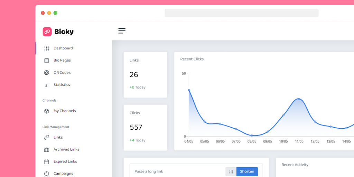354x177 pixels.
Task: Click the Link Management section label
Action: click(56, 127)
